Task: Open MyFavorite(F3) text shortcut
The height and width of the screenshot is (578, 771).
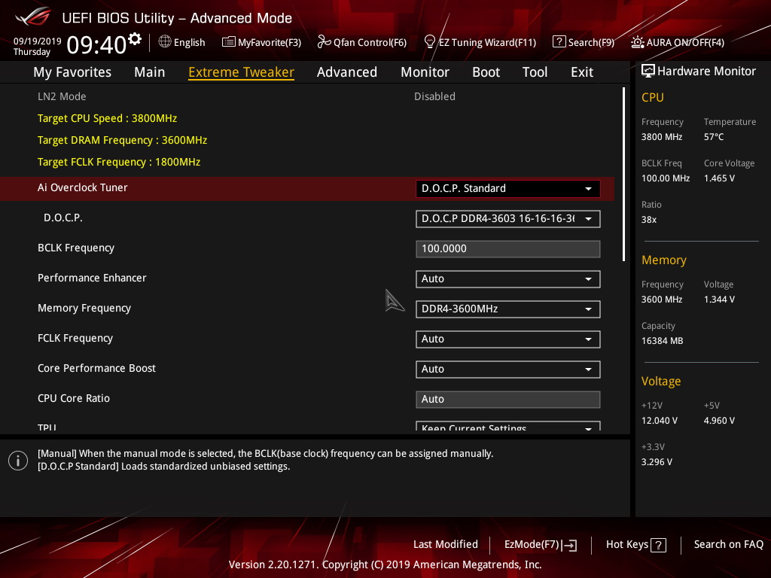Action: coord(270,42)
